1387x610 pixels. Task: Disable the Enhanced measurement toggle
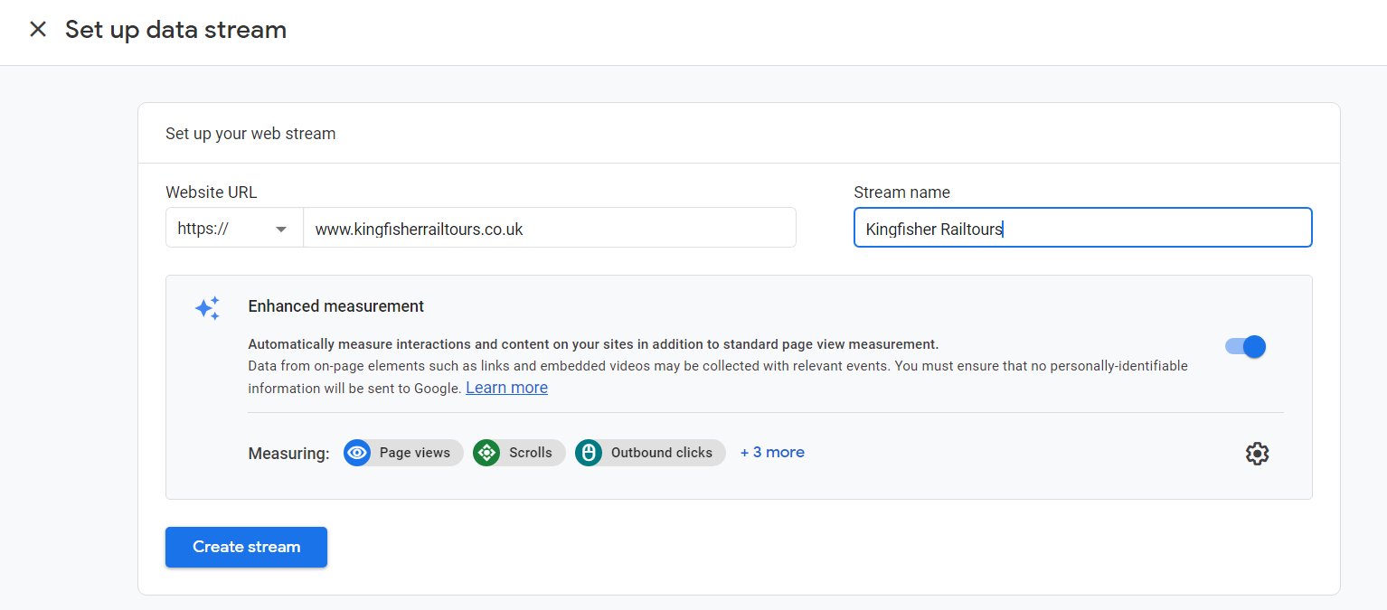(x=1246, y=347)
